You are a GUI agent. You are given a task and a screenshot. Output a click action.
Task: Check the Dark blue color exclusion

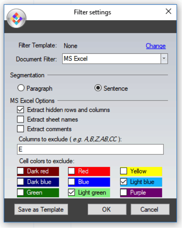click(x=20, y=182)
